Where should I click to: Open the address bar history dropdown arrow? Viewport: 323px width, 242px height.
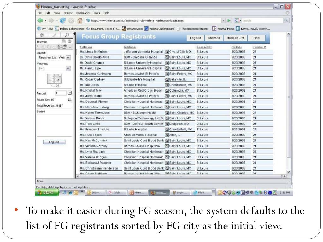click(x=223, y=20)
